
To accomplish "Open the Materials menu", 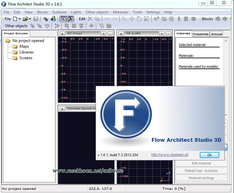I will (x=121, y=12).
